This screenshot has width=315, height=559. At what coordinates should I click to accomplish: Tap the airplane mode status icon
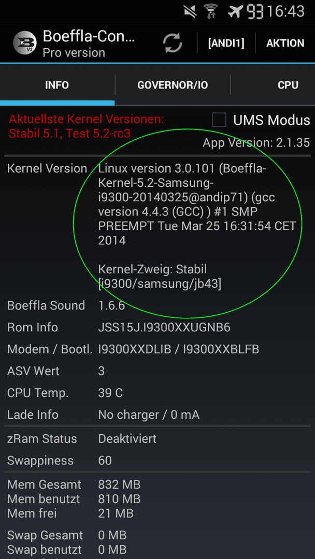[x=235, y=11]
